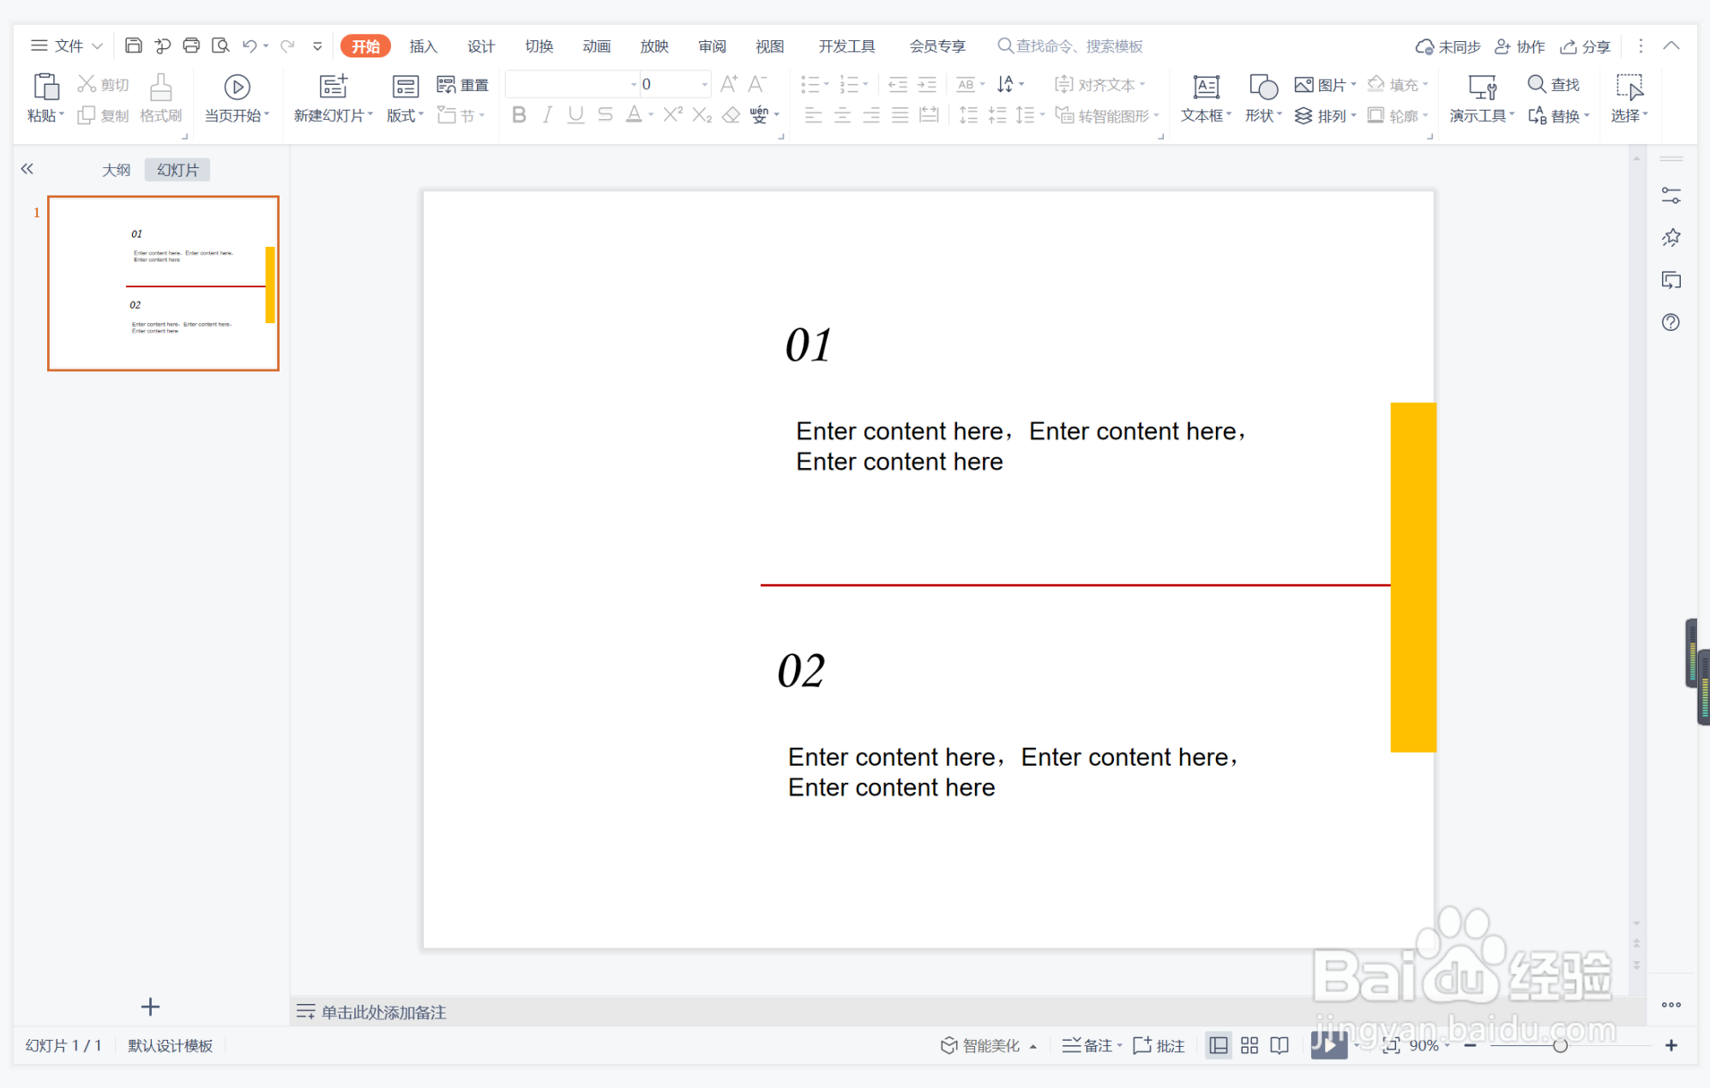Viewport: 1710px width, 1088px height.
Task: Click the help question mark icon in right sidebar
Action: click(1671, 322)
